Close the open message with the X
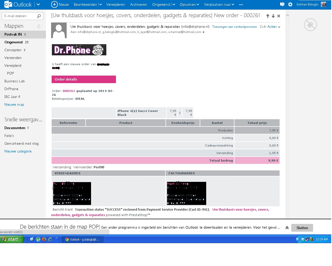This screenshot has width=332, height=266. (x=279, y=16)
